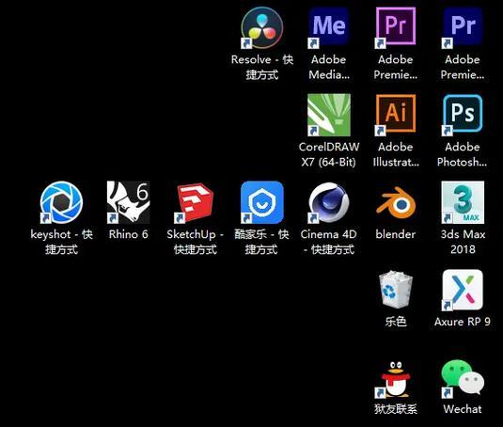The height and width of the screenshot is (427, 503).
Task: Click the "keyshot - 快捷方式" label
Action: (x=61, y=242)
